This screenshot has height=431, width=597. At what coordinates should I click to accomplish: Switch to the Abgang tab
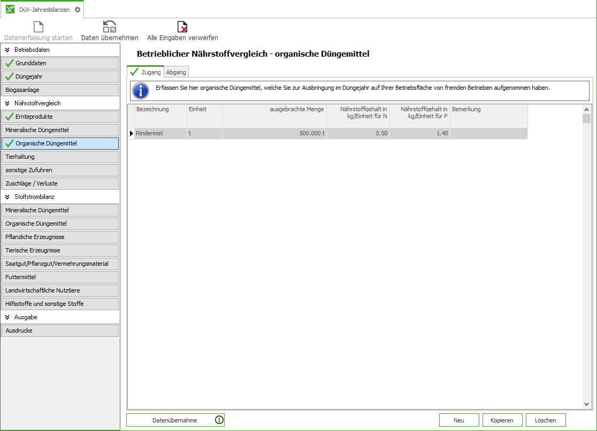pos(176,72)
